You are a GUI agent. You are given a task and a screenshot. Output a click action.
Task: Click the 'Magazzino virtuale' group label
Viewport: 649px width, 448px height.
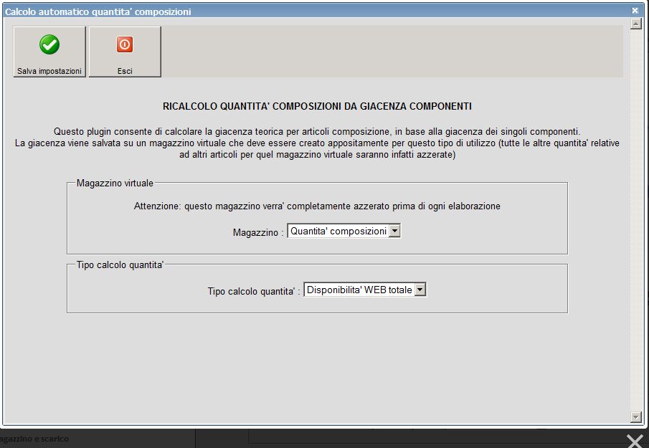coord(115,183)
